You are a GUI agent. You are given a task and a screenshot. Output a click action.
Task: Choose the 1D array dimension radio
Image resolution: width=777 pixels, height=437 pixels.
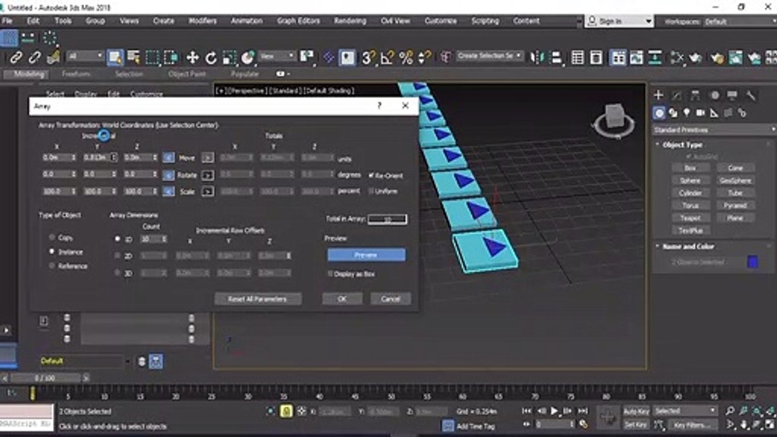click(118, 239)
